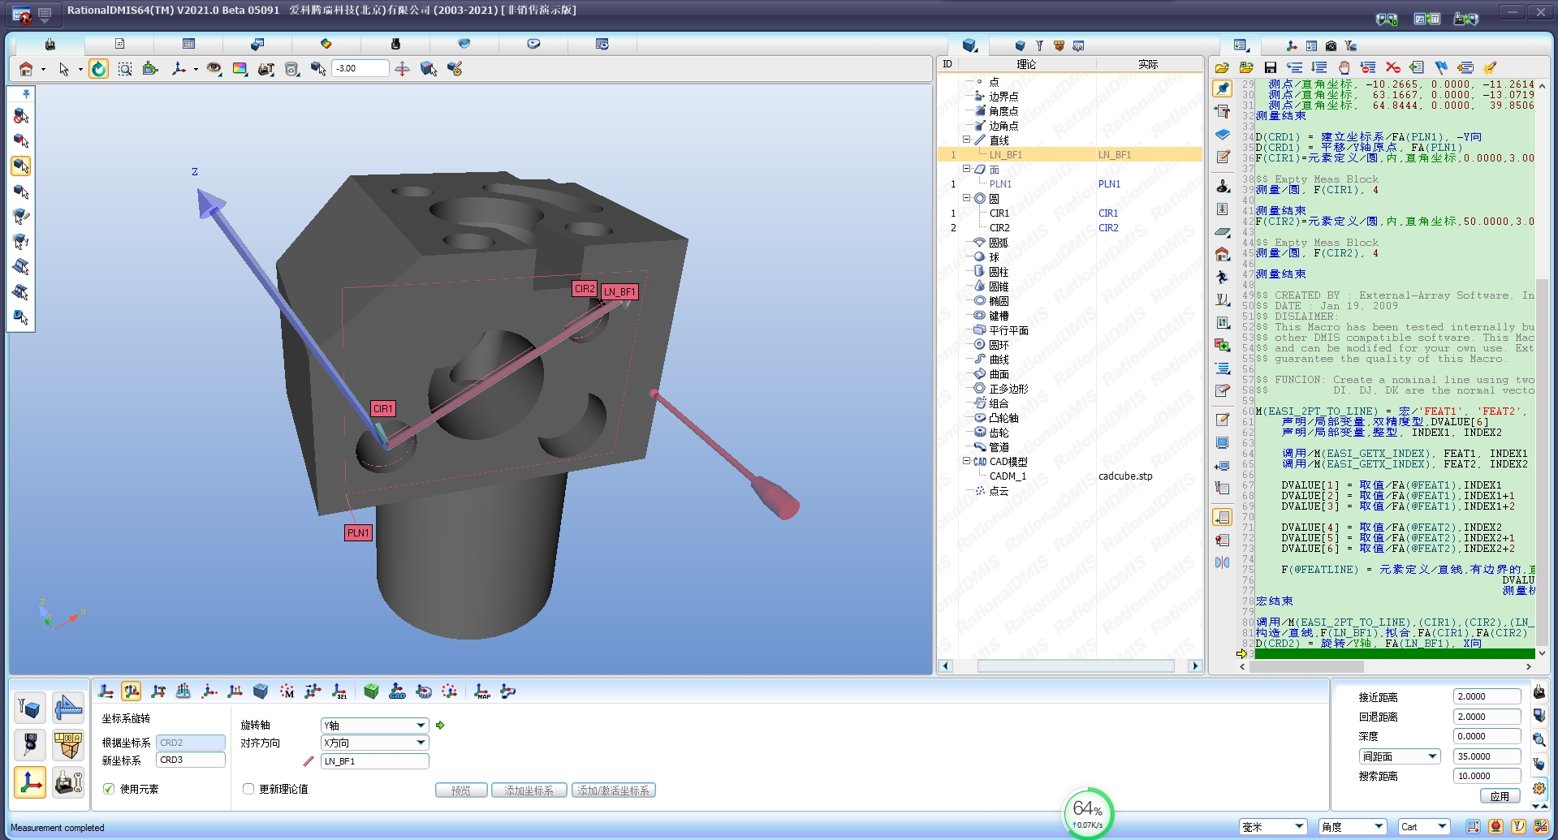Select the PLN1 tree item
The width and height of the screenshot is (1558, 840).
click(x=1000, y=184)
